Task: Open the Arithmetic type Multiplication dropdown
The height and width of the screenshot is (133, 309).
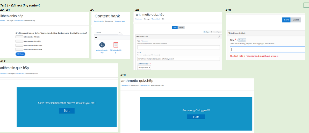Action: (x=144, y=68)
